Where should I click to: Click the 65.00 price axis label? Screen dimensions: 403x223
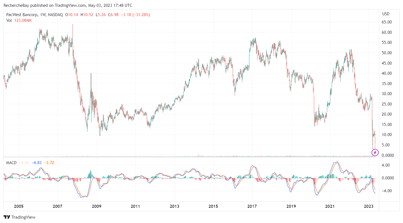pos(387,22)
